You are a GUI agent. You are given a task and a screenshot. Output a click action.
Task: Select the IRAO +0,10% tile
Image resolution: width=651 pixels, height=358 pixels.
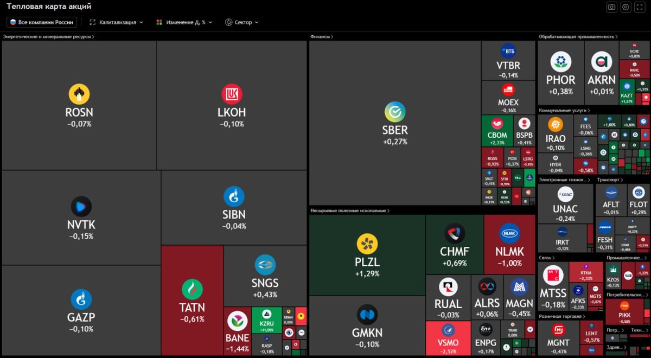556,133
